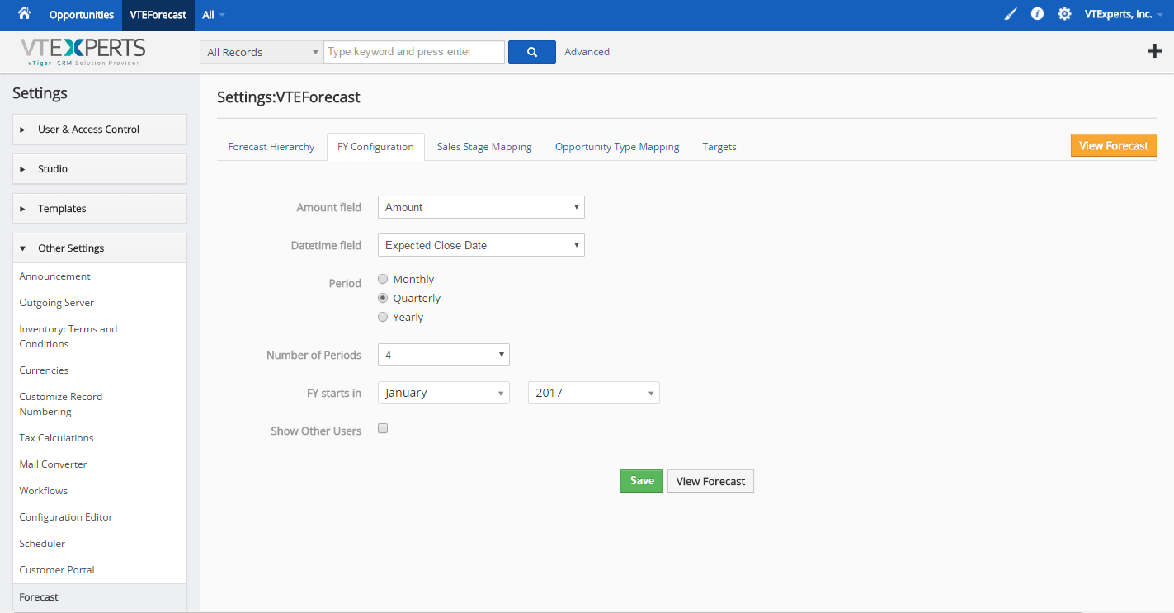Switch to the FY Configuration tab
This screenshot has width=1174, height=613.
point(375,147)
